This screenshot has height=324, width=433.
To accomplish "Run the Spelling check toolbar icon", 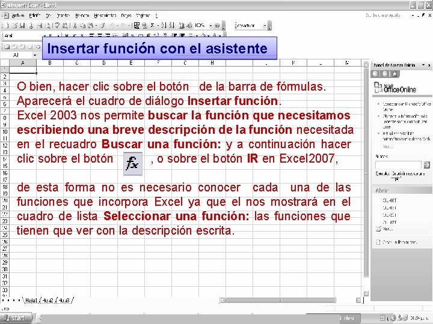I will click(58, 26).
